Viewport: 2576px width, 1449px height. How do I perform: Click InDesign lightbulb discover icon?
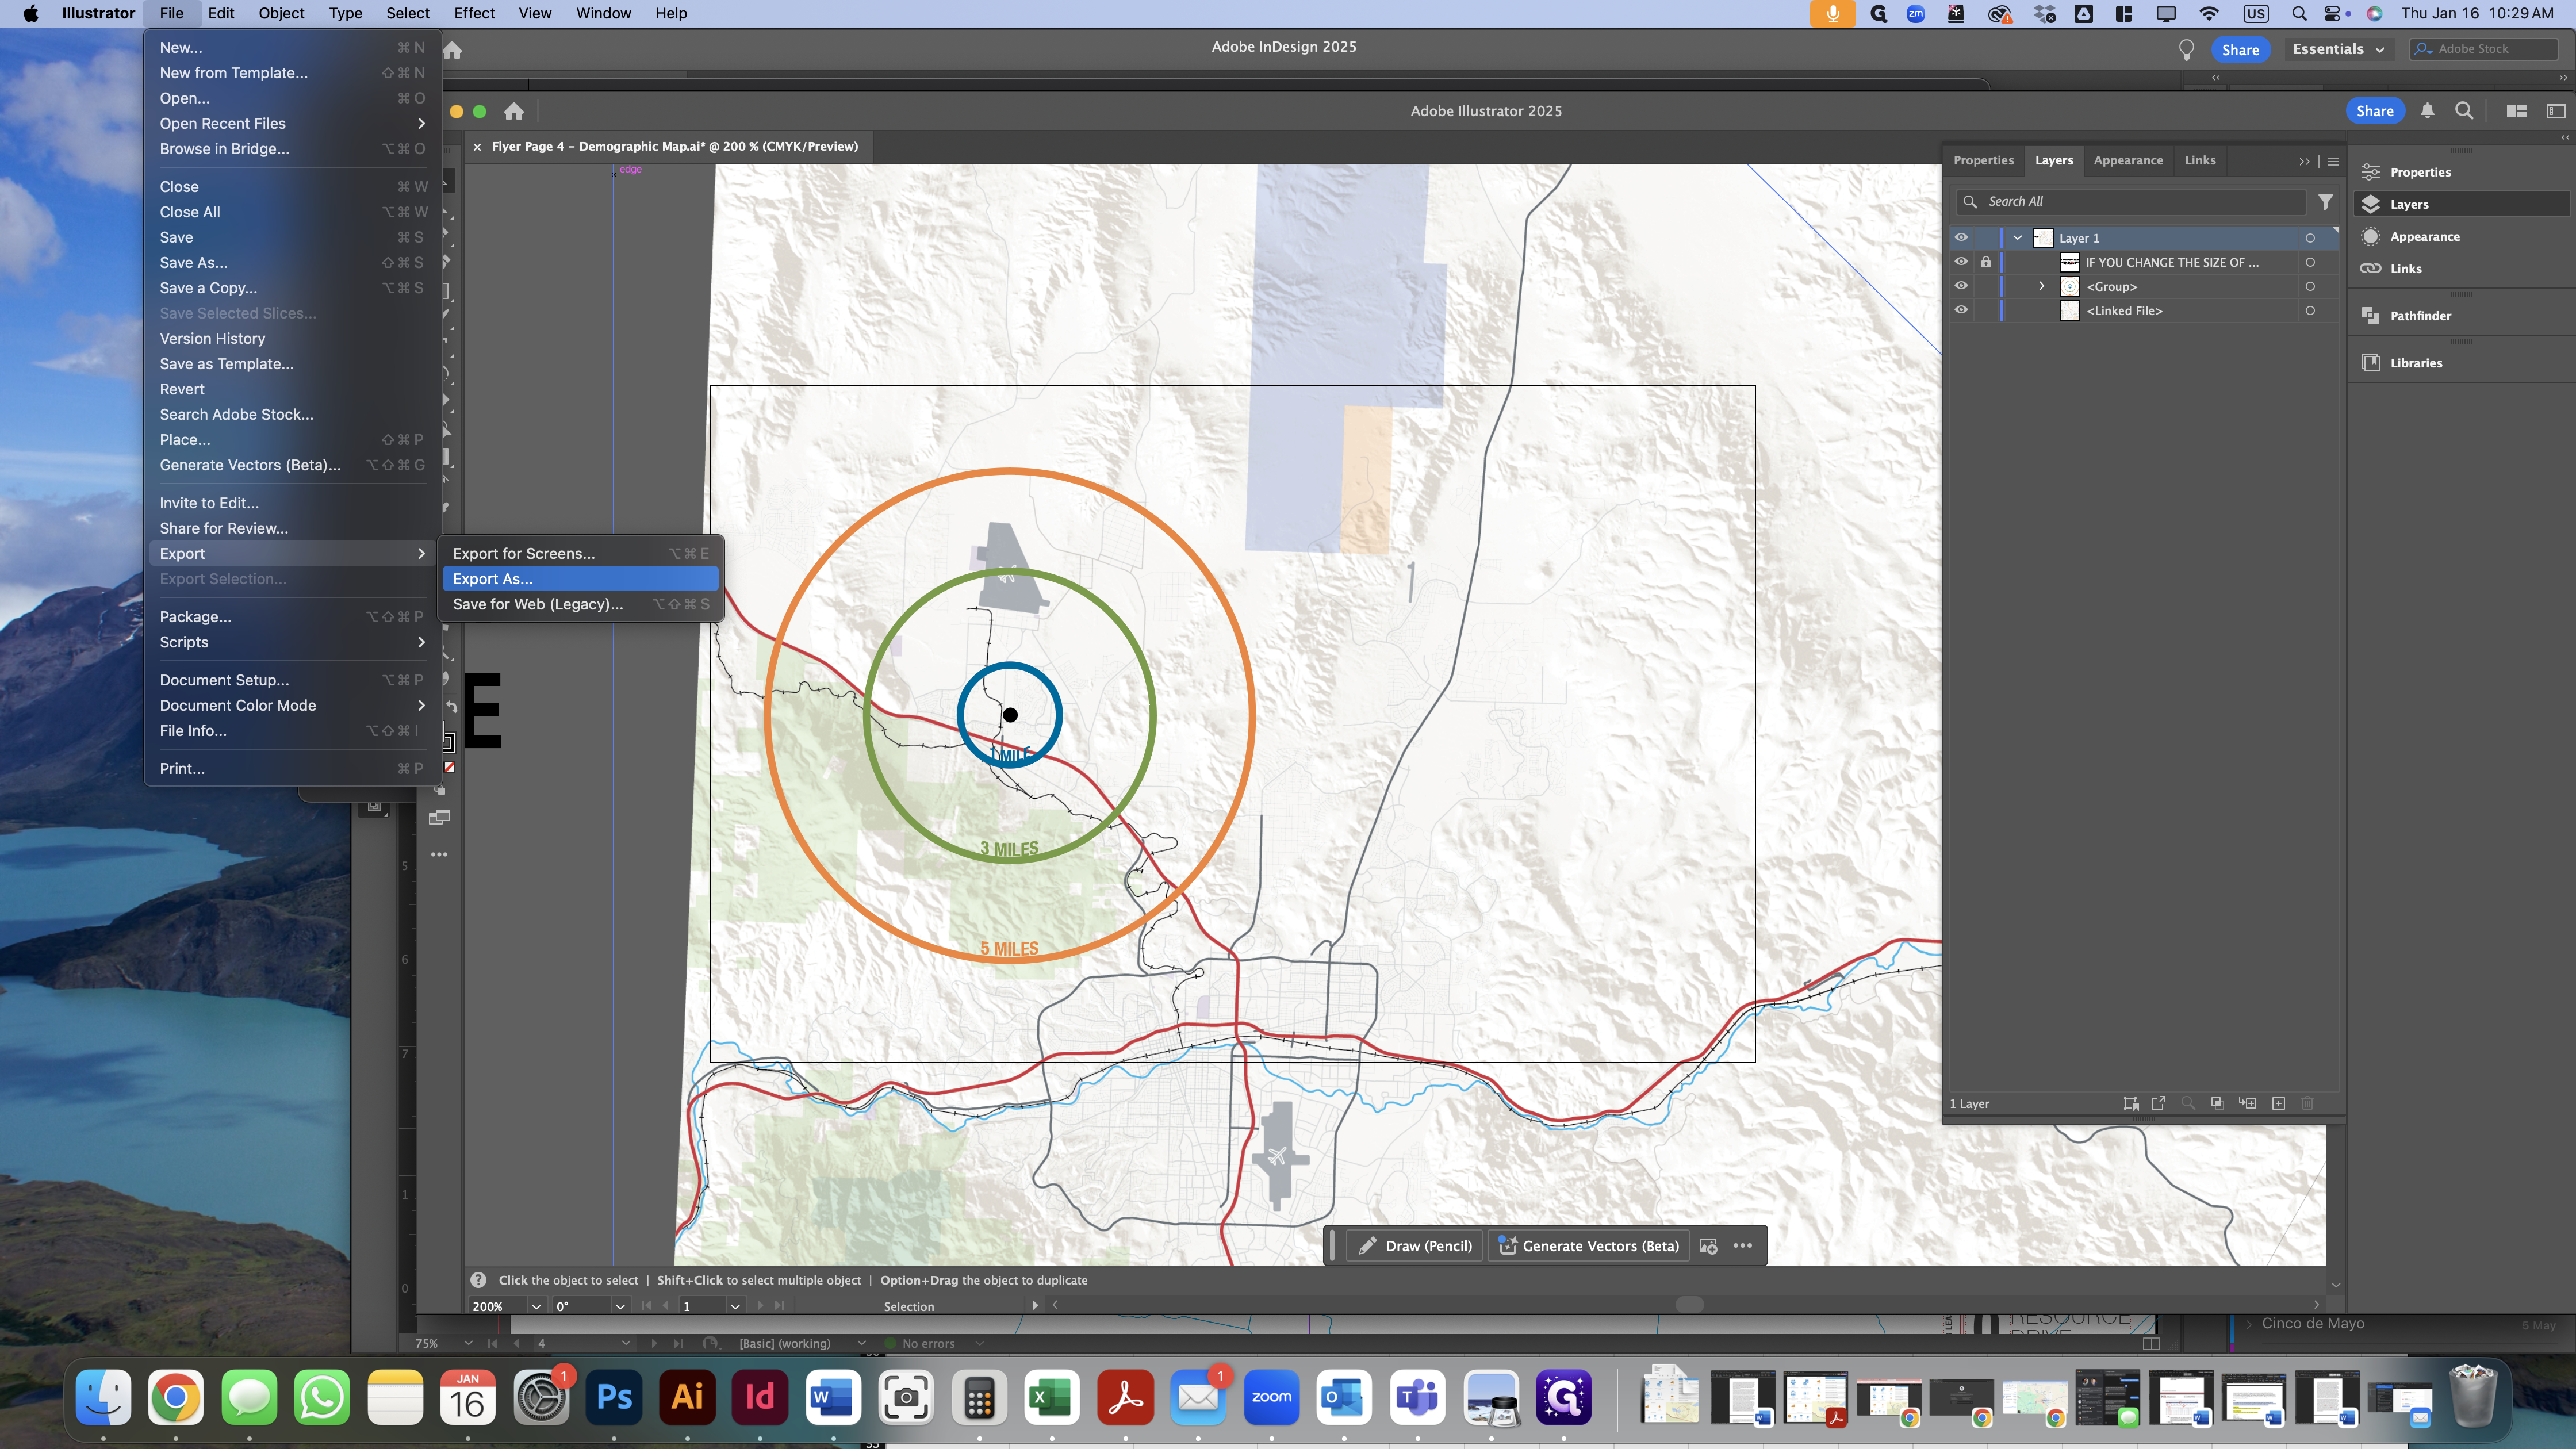pos(2186,49)
